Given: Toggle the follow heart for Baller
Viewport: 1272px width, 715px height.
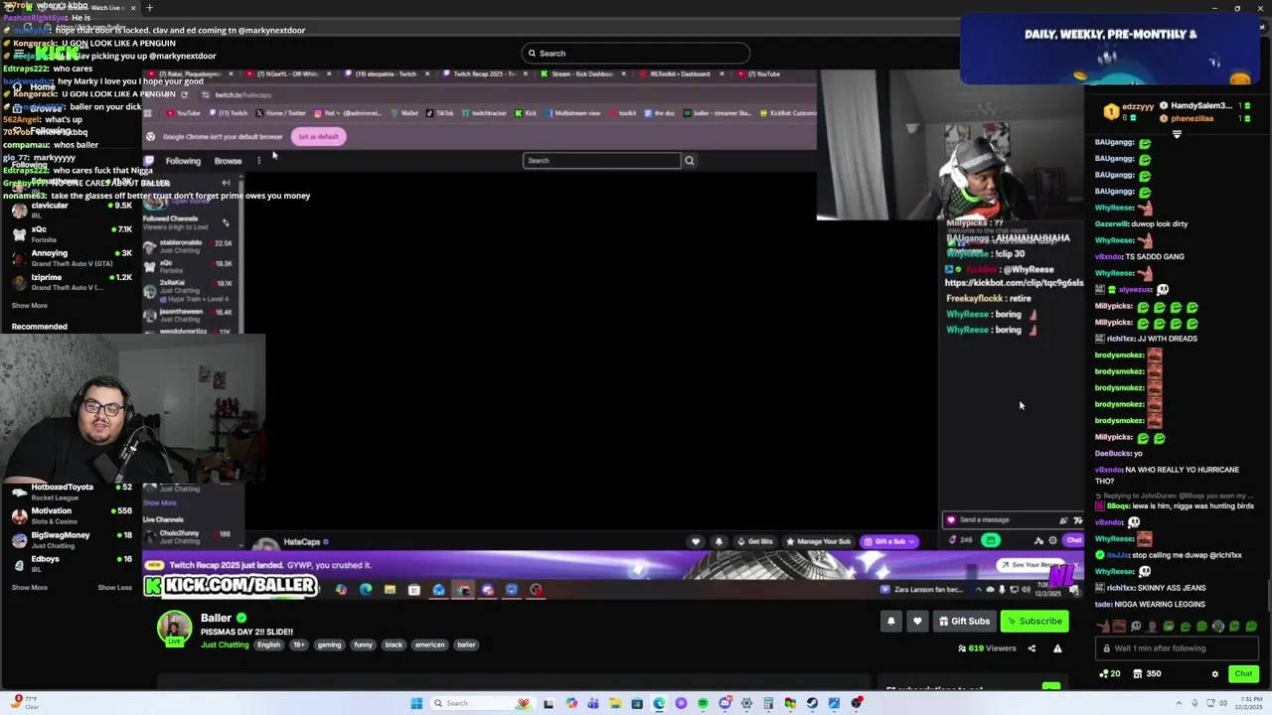Looking at the screenshot, I should 916,621.
